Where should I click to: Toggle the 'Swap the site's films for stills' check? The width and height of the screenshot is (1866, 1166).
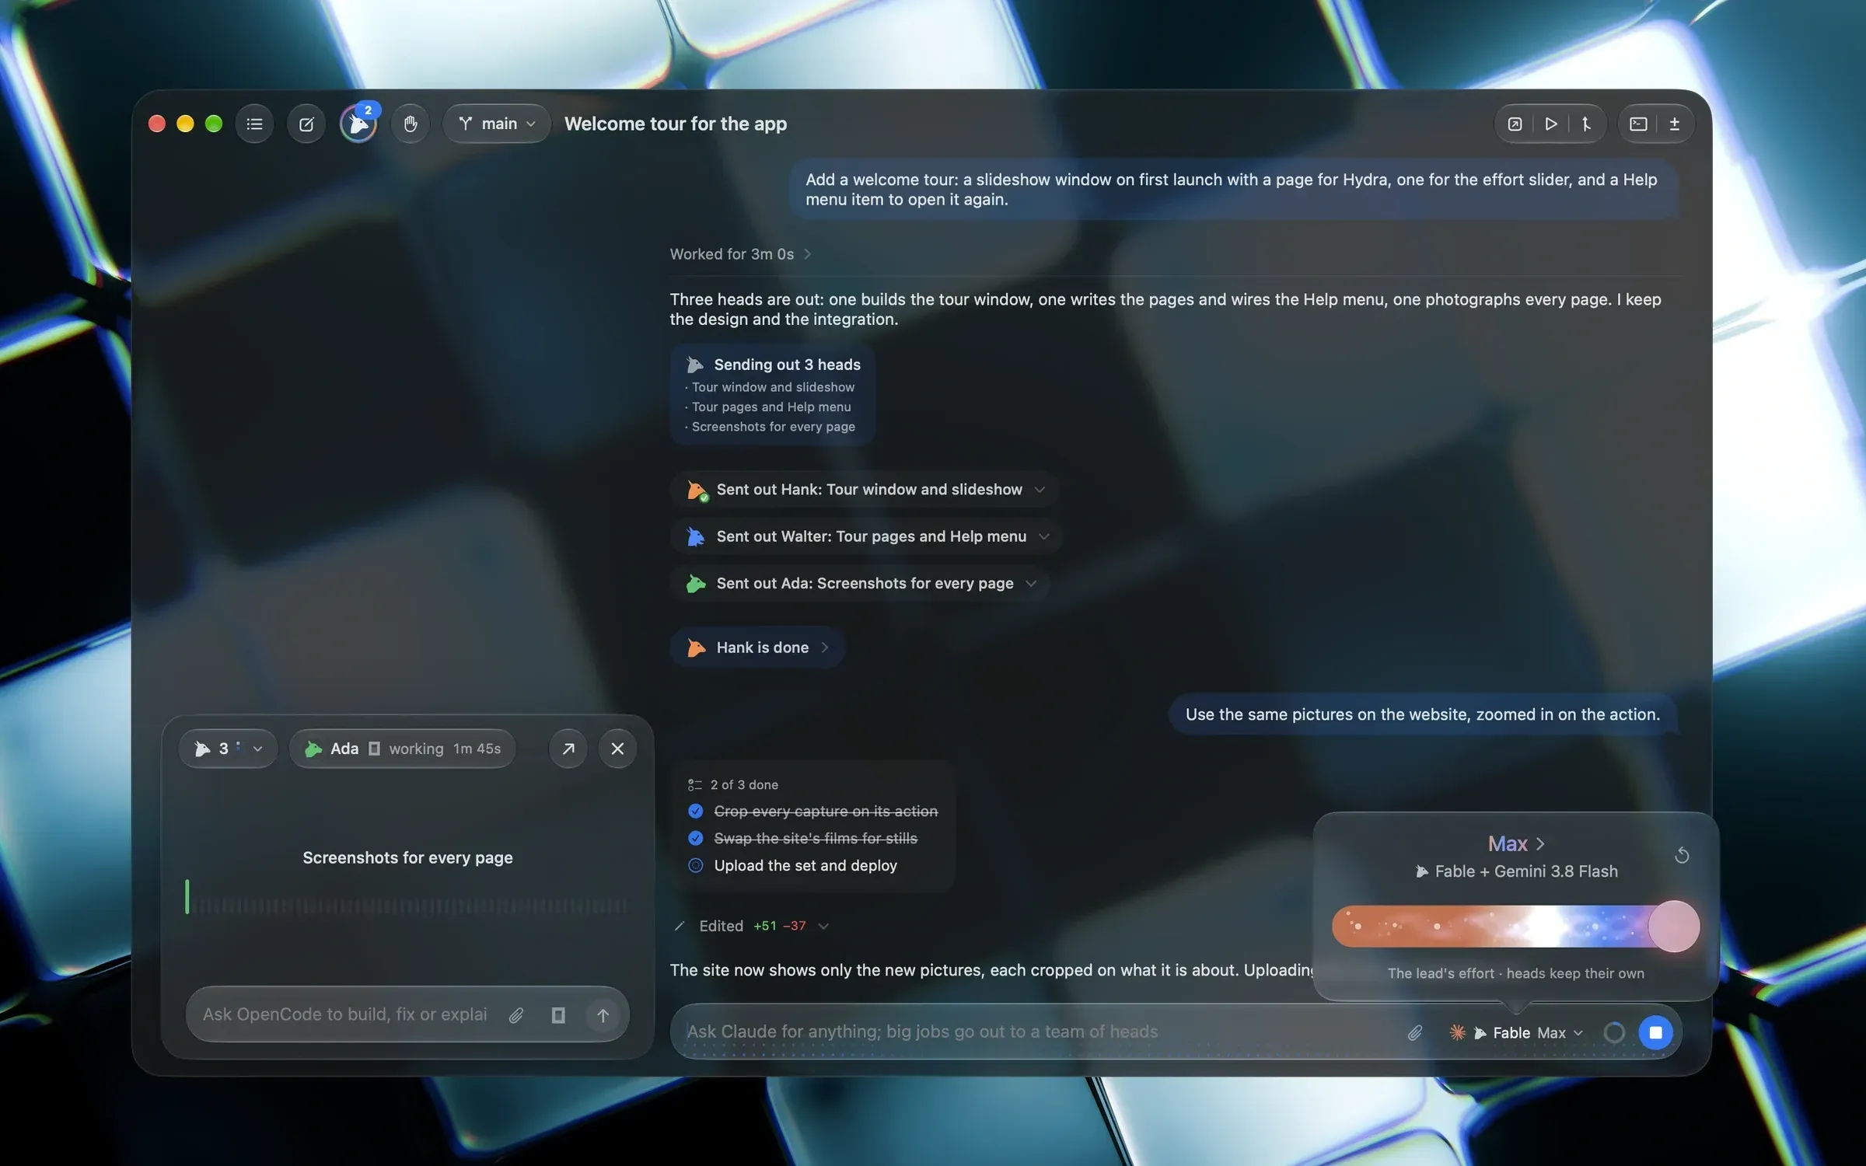tap(696, 838)
